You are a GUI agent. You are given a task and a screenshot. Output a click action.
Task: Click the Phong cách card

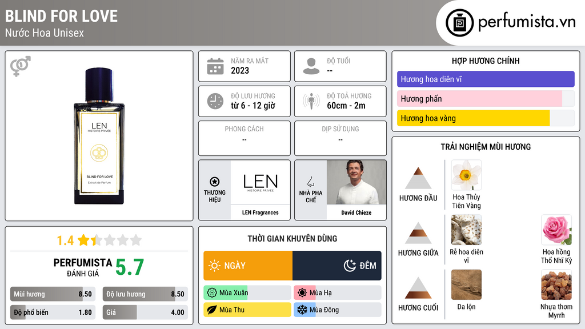[245, 138]
